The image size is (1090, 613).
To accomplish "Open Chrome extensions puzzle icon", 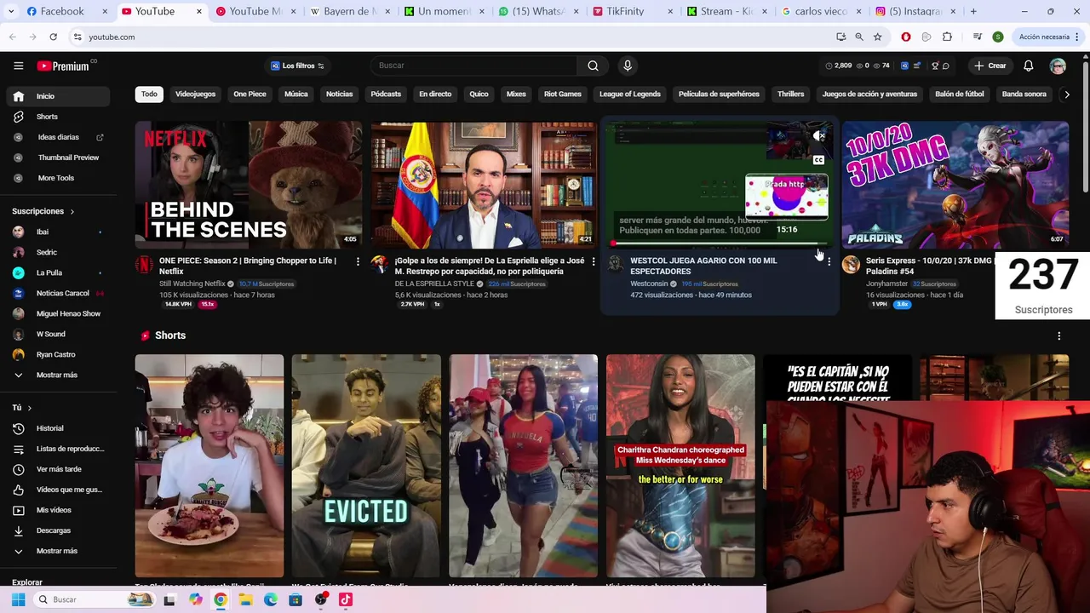I will click(947, 37).
